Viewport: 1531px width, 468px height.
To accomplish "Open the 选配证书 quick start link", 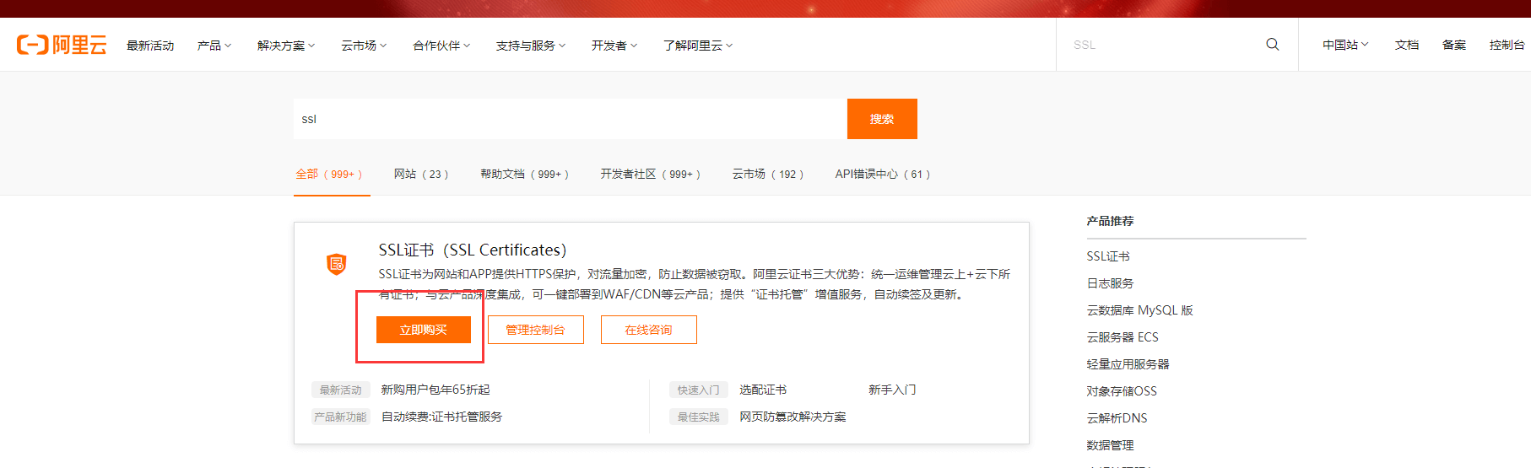I will [763, 390].
